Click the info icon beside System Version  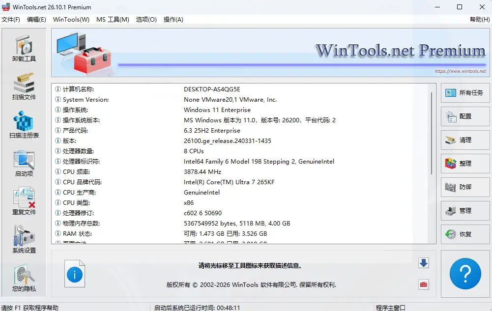pyautogui.click(x=58, y=99)
